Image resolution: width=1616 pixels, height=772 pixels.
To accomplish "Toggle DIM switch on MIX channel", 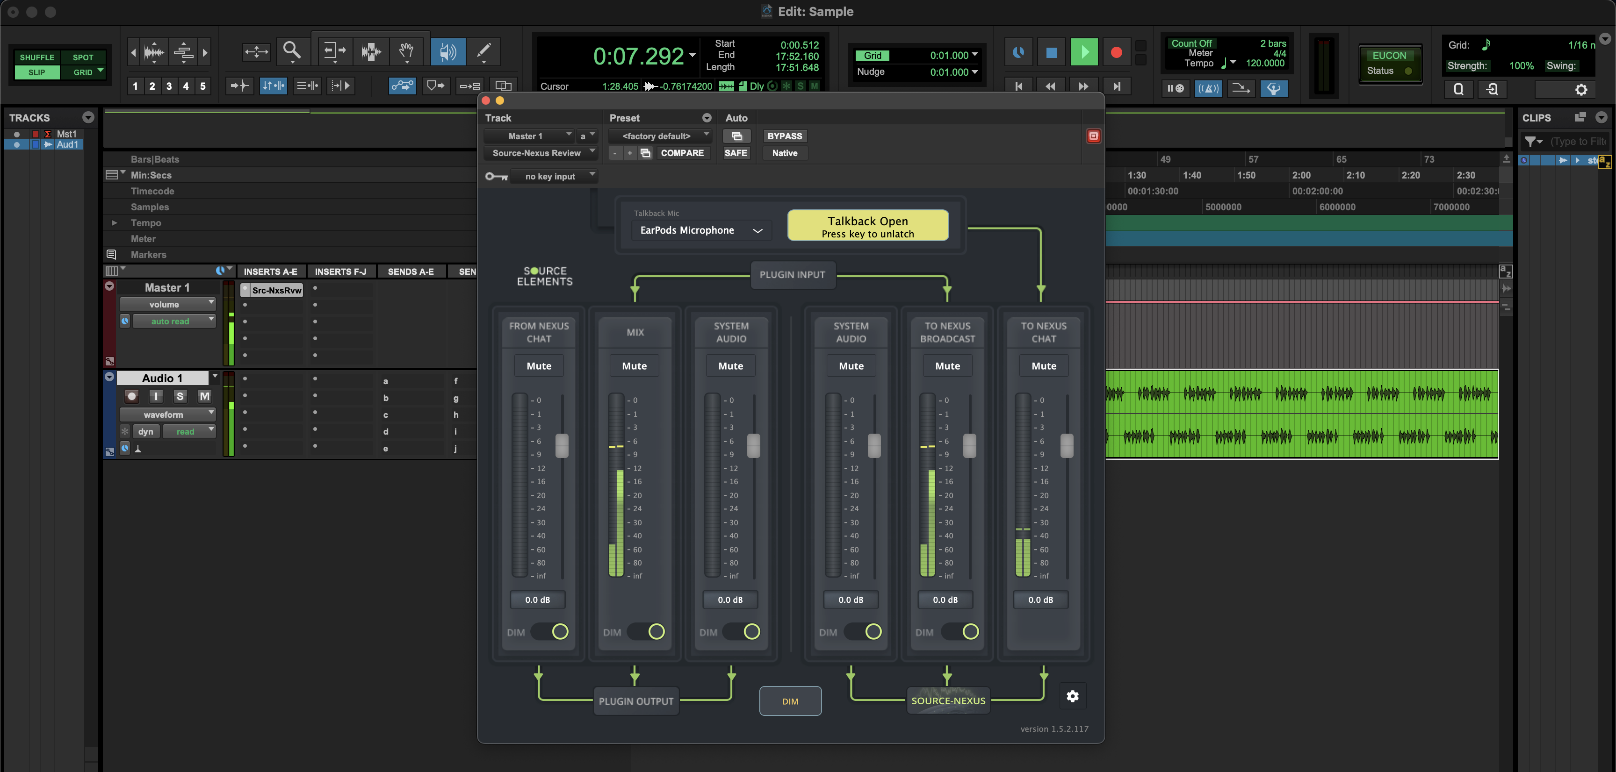I will point(646,631).
